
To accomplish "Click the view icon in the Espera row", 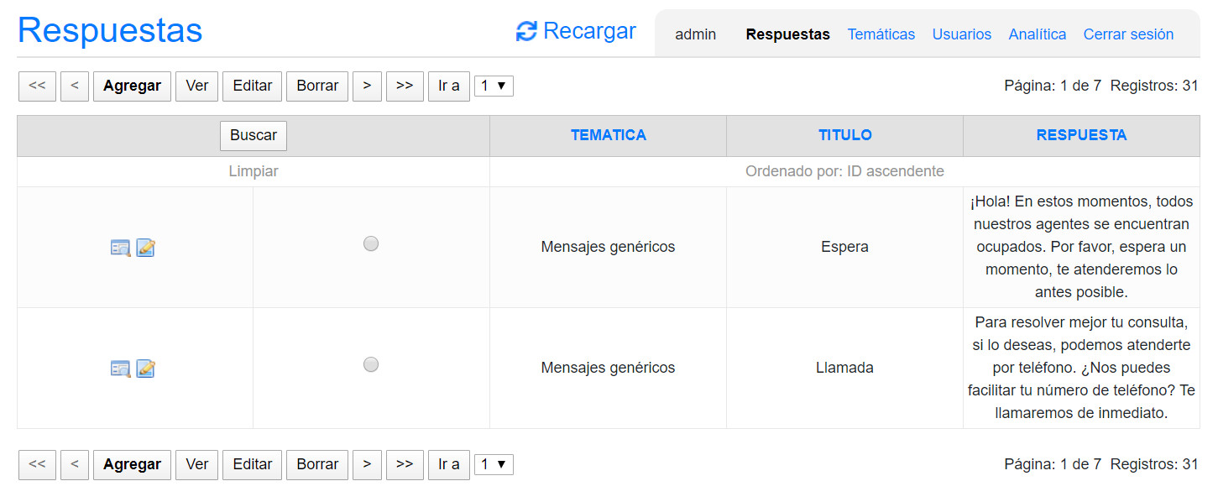I will click(121, 248).
